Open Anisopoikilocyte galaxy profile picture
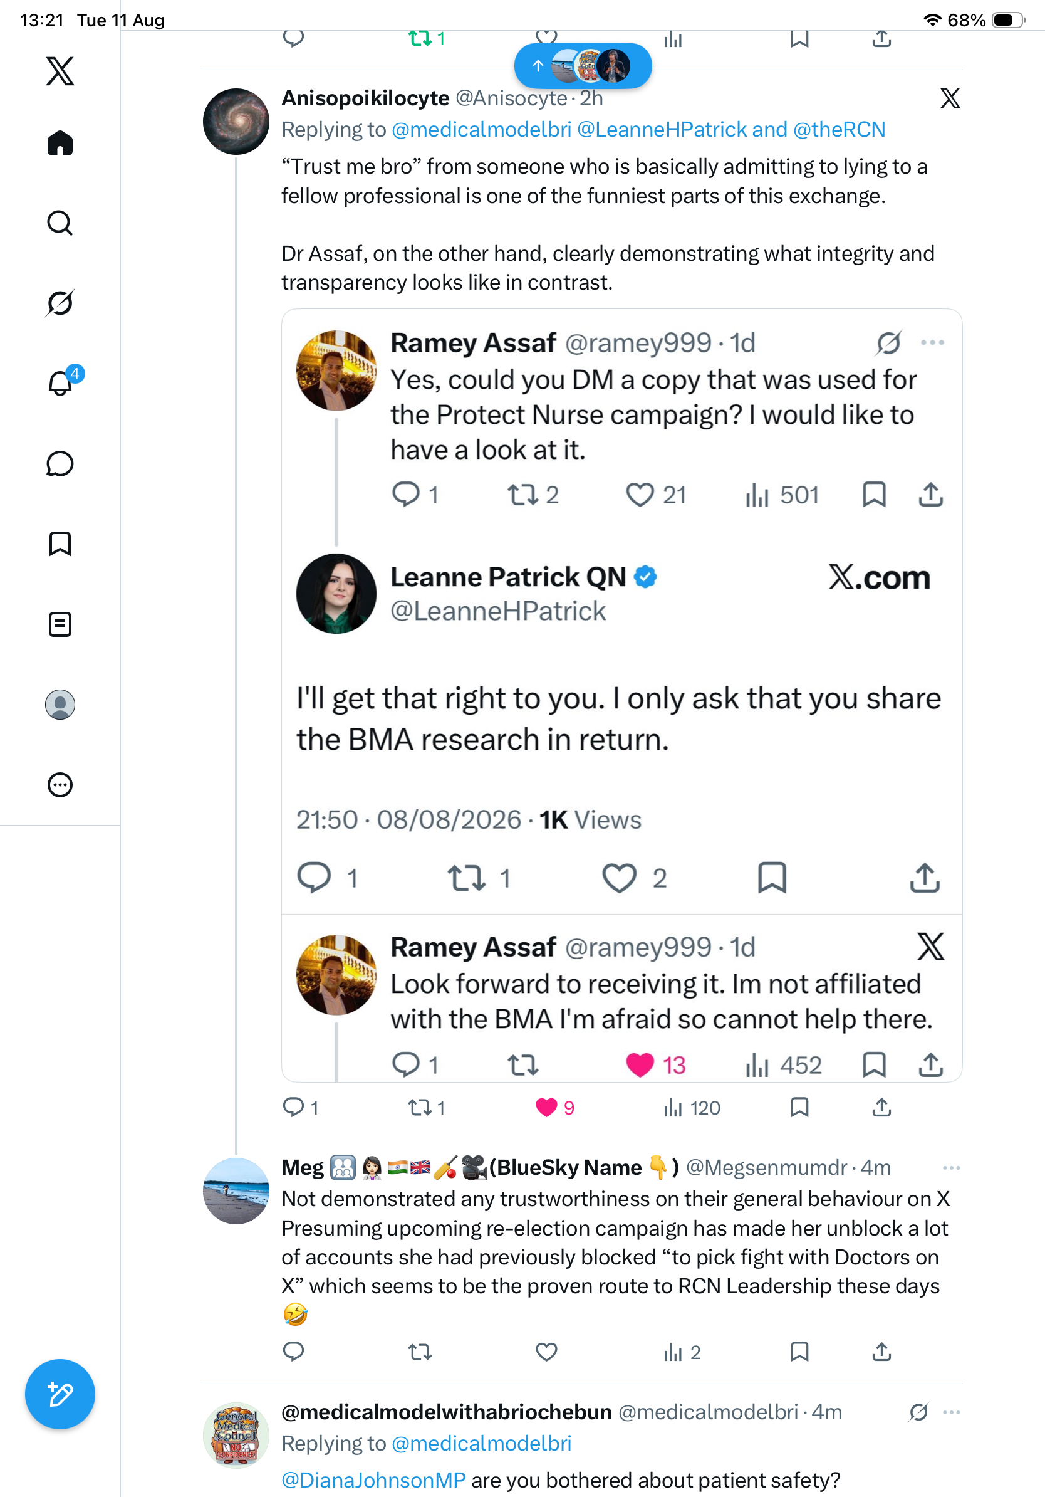The image size is (1045, 1497). (x=236, y=121)
